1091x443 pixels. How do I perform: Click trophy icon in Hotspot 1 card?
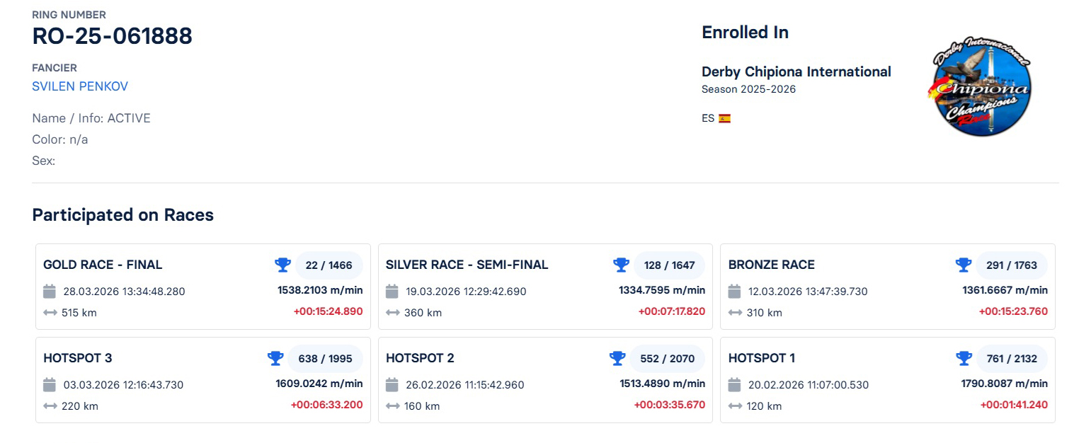click(x=964, y=358)
